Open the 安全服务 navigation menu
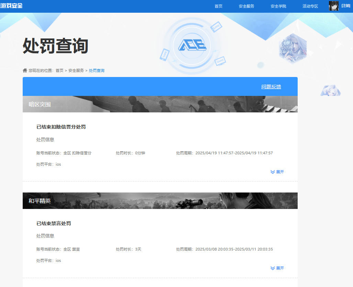Viewport: 353px width, 287px height. click(x=246, y=6)
